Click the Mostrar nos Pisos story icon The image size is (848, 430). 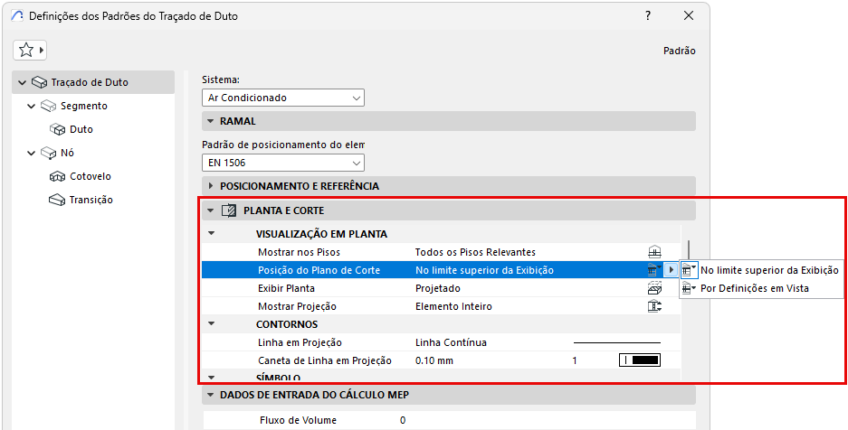655,252
